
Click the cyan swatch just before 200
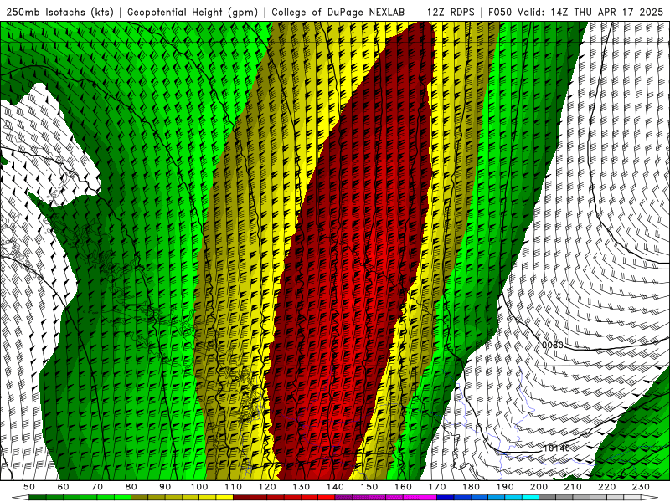[530, 498]
